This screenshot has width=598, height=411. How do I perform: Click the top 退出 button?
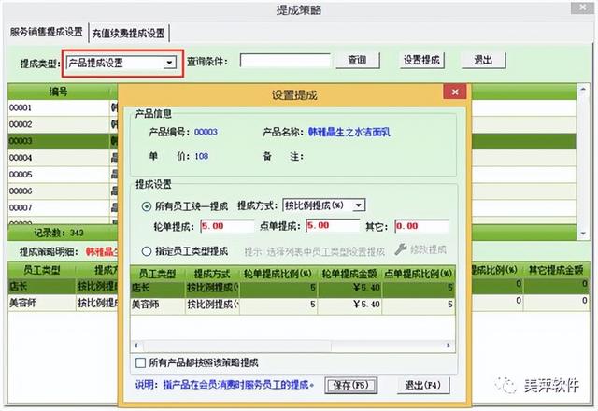coord(483,60)
